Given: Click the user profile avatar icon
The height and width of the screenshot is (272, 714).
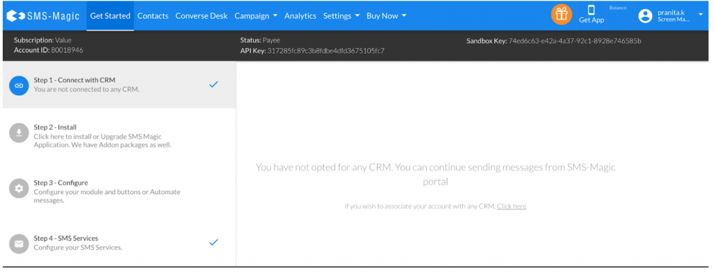Looking at the screenshot, I should tap(645, 16).
